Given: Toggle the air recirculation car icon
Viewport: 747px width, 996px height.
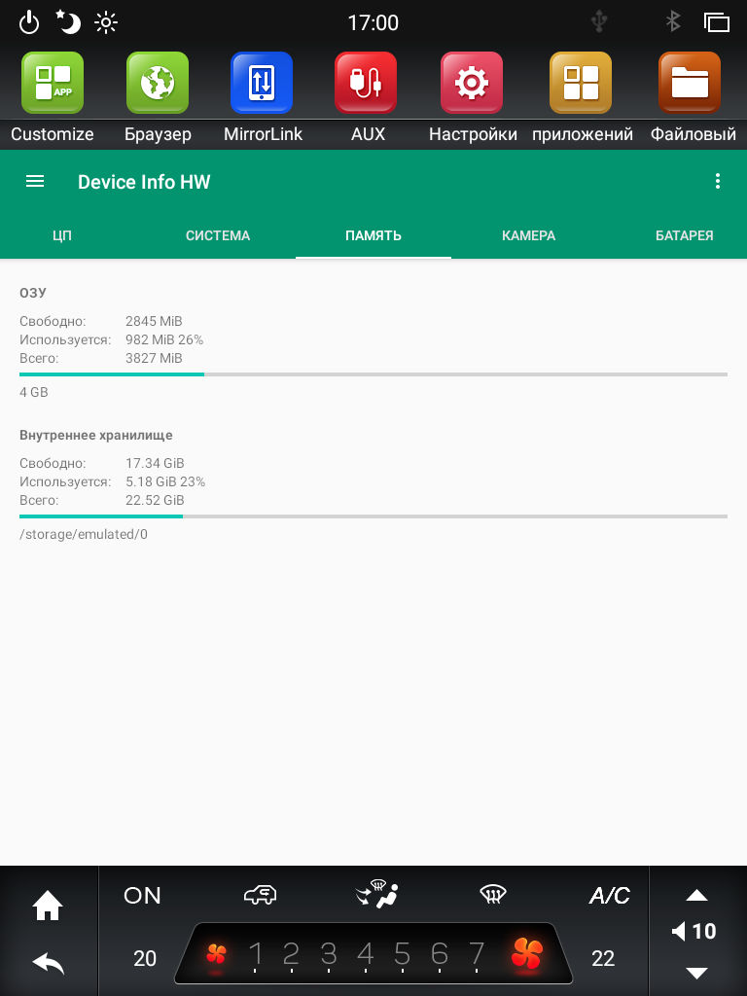Looking at the screenshot, I should click(261, 895).
